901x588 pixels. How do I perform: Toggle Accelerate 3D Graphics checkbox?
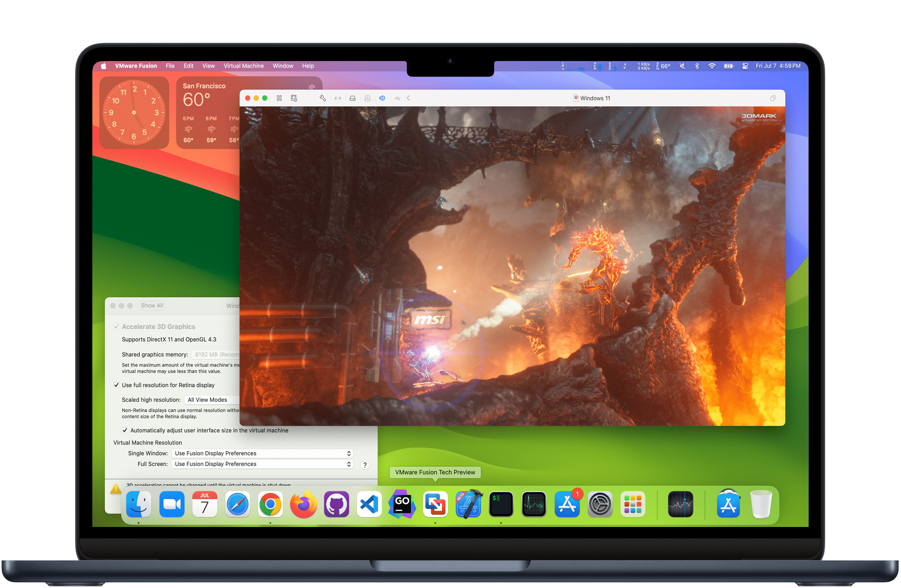click(x=116, y=327)
